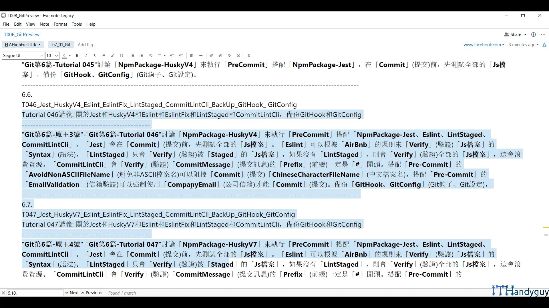Viewport: 549px width, 308px height.
Task: Insert a table into the note
Action: [192, 56]
